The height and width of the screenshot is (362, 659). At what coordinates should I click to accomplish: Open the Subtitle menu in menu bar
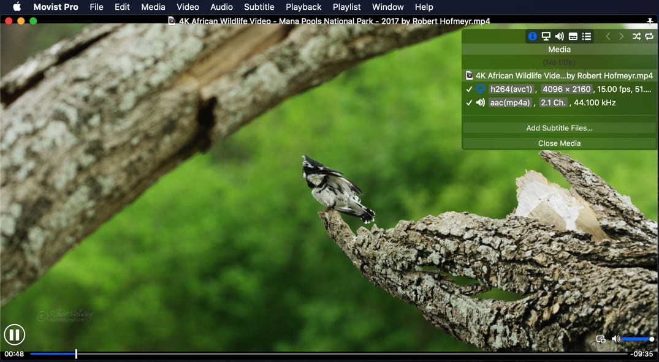tap(259, 7)
